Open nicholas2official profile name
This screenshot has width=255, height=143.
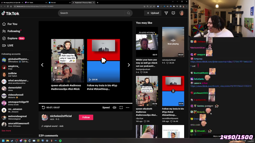61,116
